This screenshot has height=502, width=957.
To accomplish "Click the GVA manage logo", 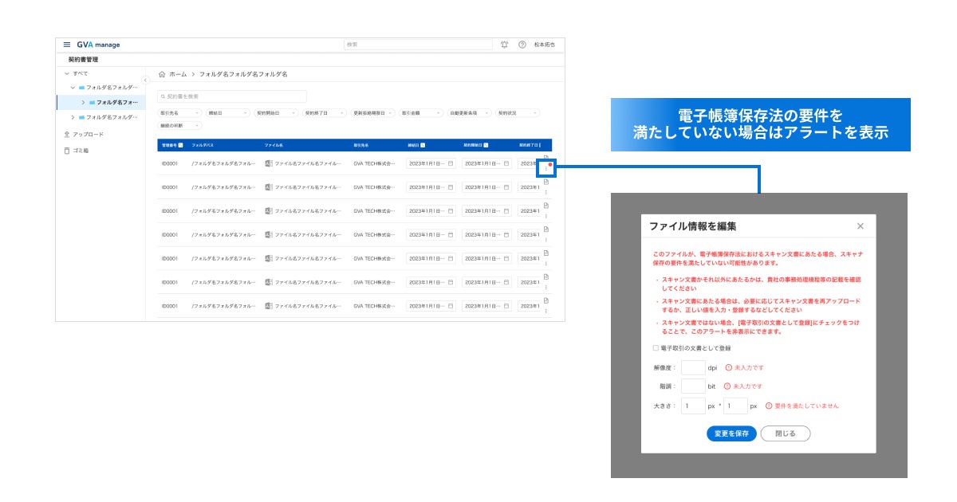I will point(98,45).
